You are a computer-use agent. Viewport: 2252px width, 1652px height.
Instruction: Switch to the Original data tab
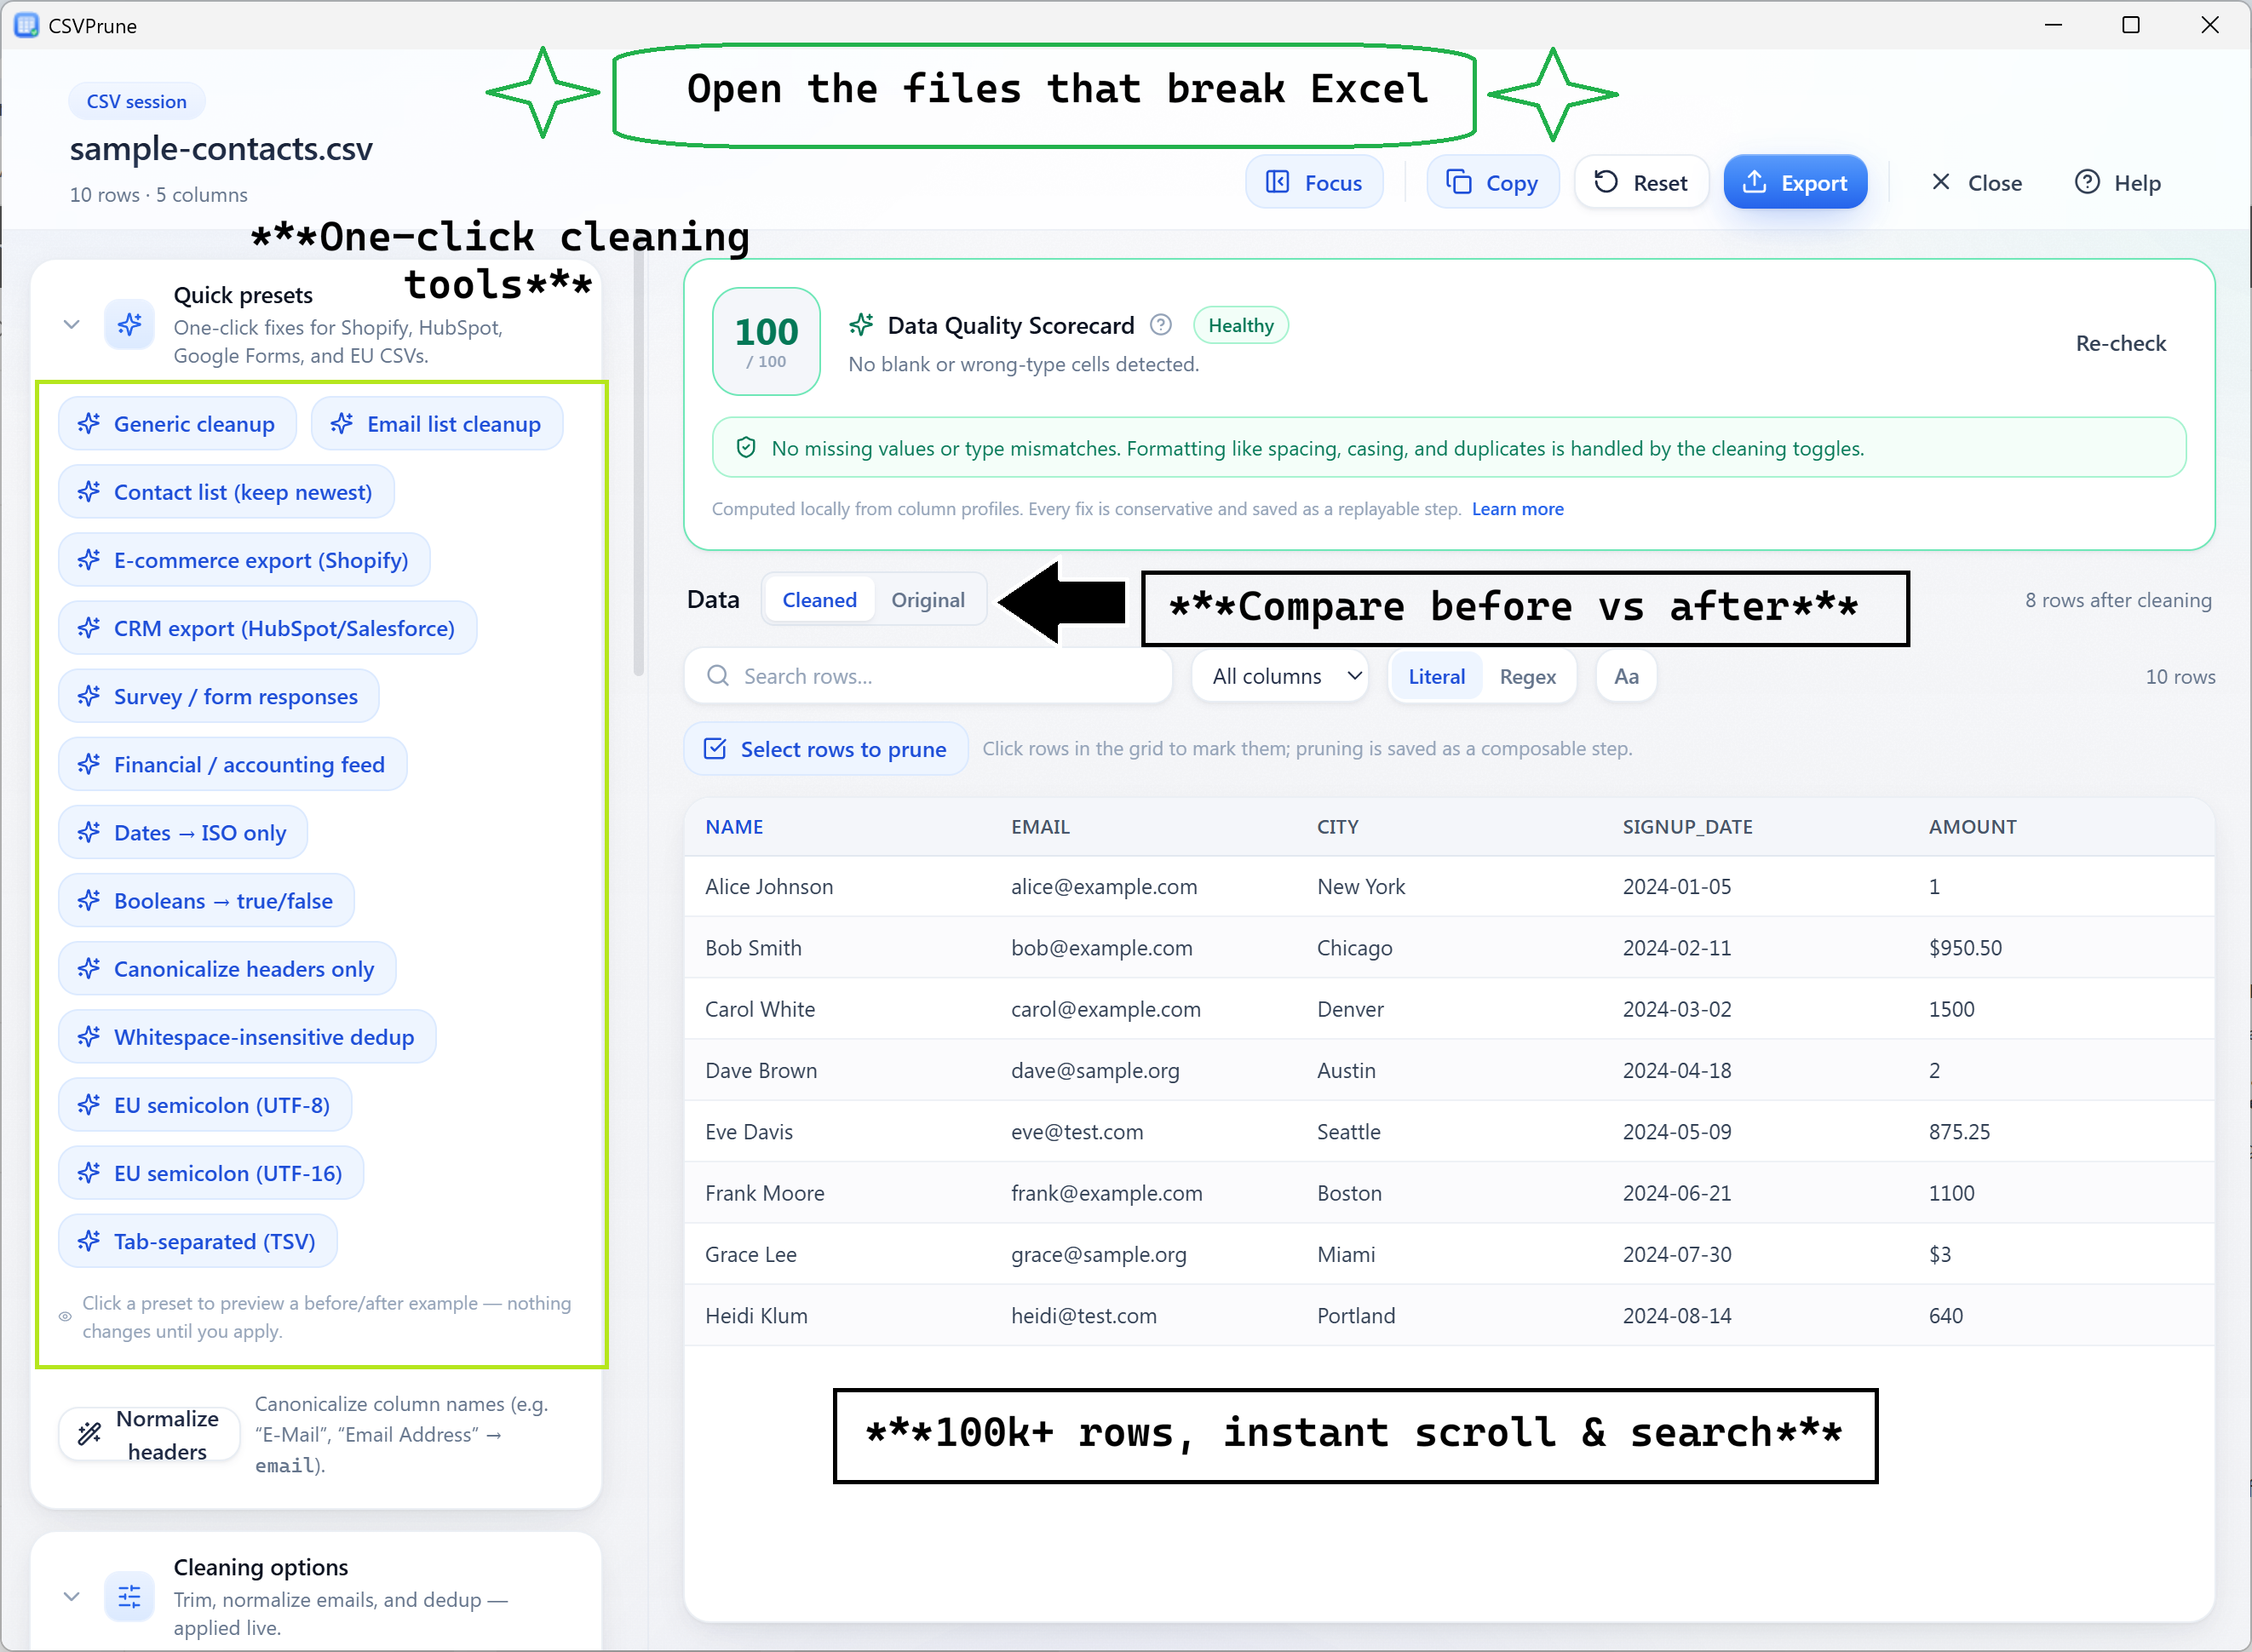click(x=928, y=600)
